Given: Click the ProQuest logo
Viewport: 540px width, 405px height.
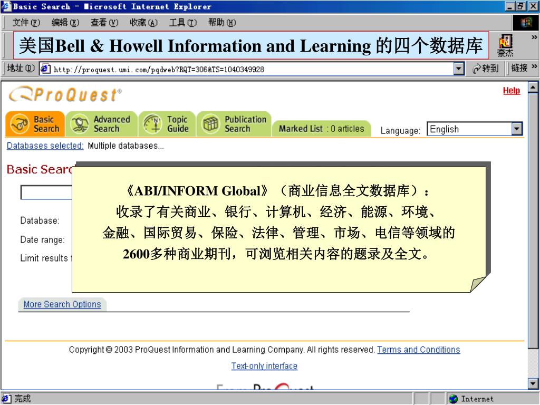Looking at the screenshot, I should (65, 94).
